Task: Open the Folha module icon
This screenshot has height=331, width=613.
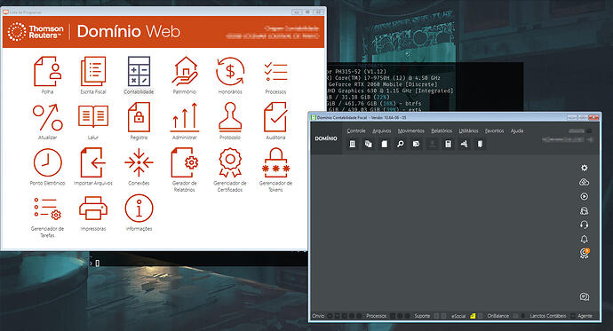Action: tap(48, 71)
